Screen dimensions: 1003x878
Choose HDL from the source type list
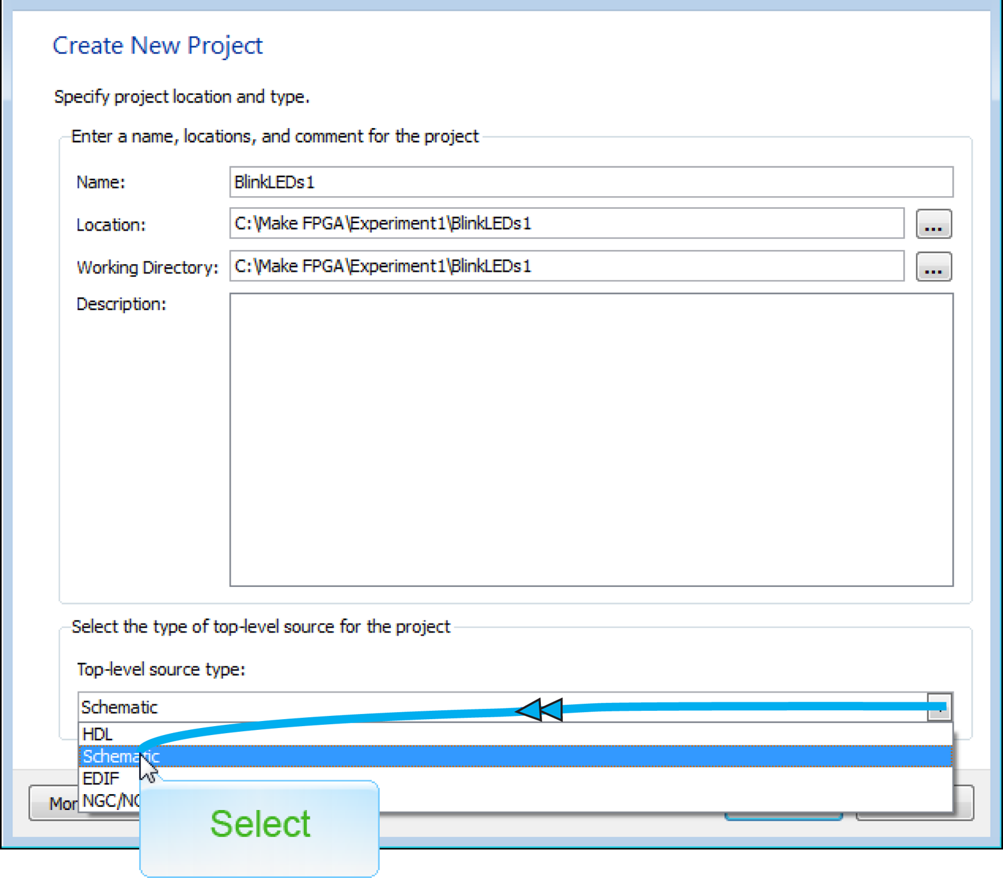[x=515, y=734]
